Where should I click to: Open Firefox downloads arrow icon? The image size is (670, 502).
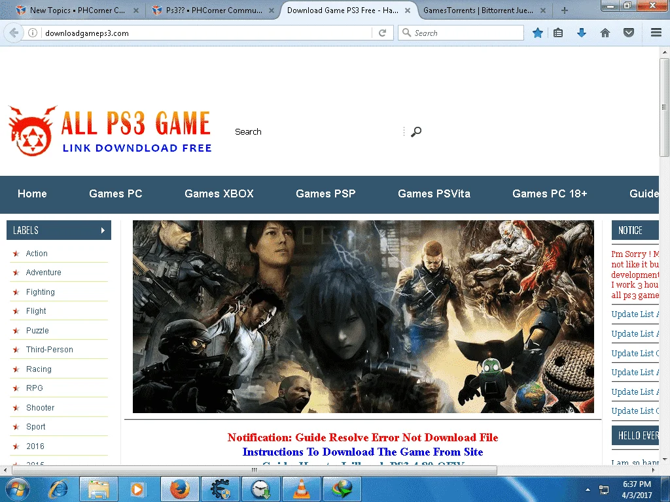pyautogui.click(x=582, y=33)
